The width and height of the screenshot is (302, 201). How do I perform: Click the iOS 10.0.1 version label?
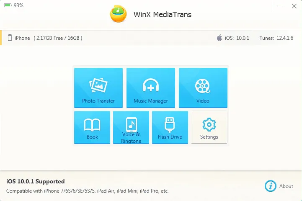[237, 38]
